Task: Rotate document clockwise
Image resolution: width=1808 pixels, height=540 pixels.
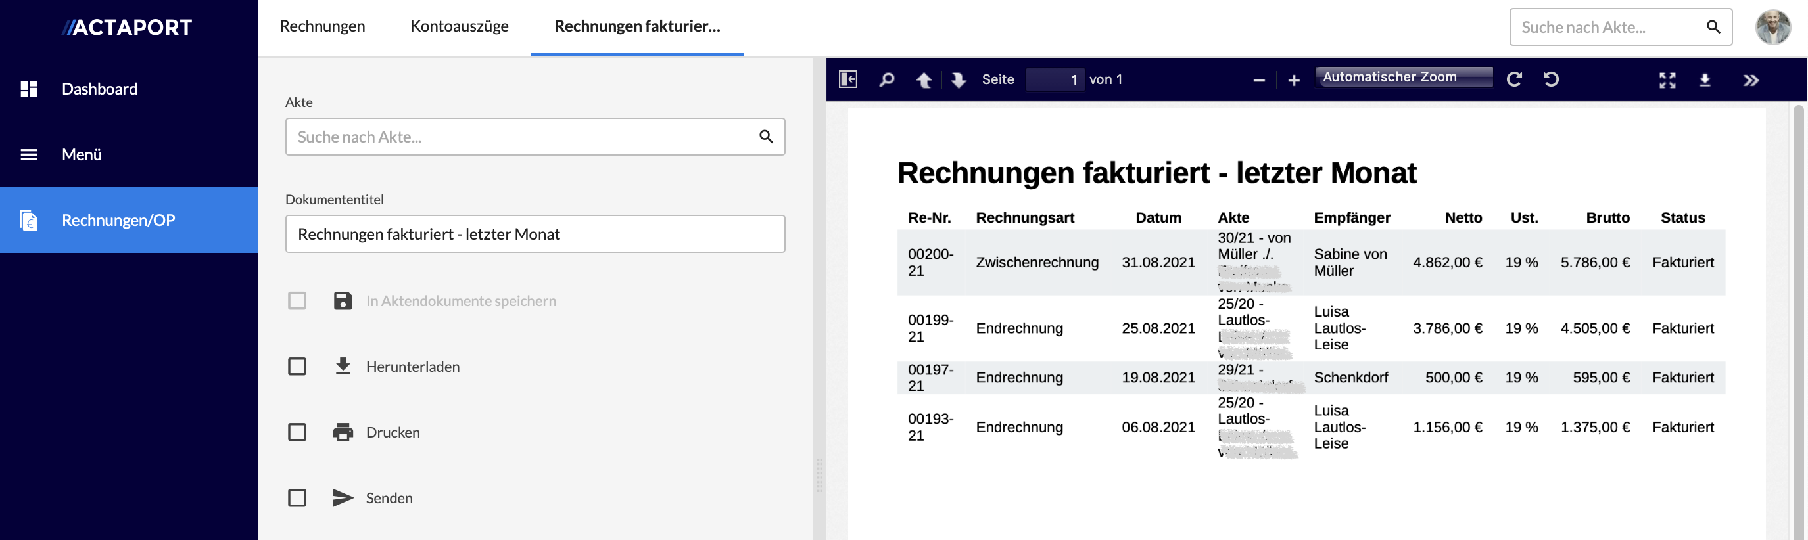Action: click(x=1515, y=79)
